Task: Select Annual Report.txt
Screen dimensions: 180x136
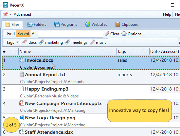Action: 91,77
